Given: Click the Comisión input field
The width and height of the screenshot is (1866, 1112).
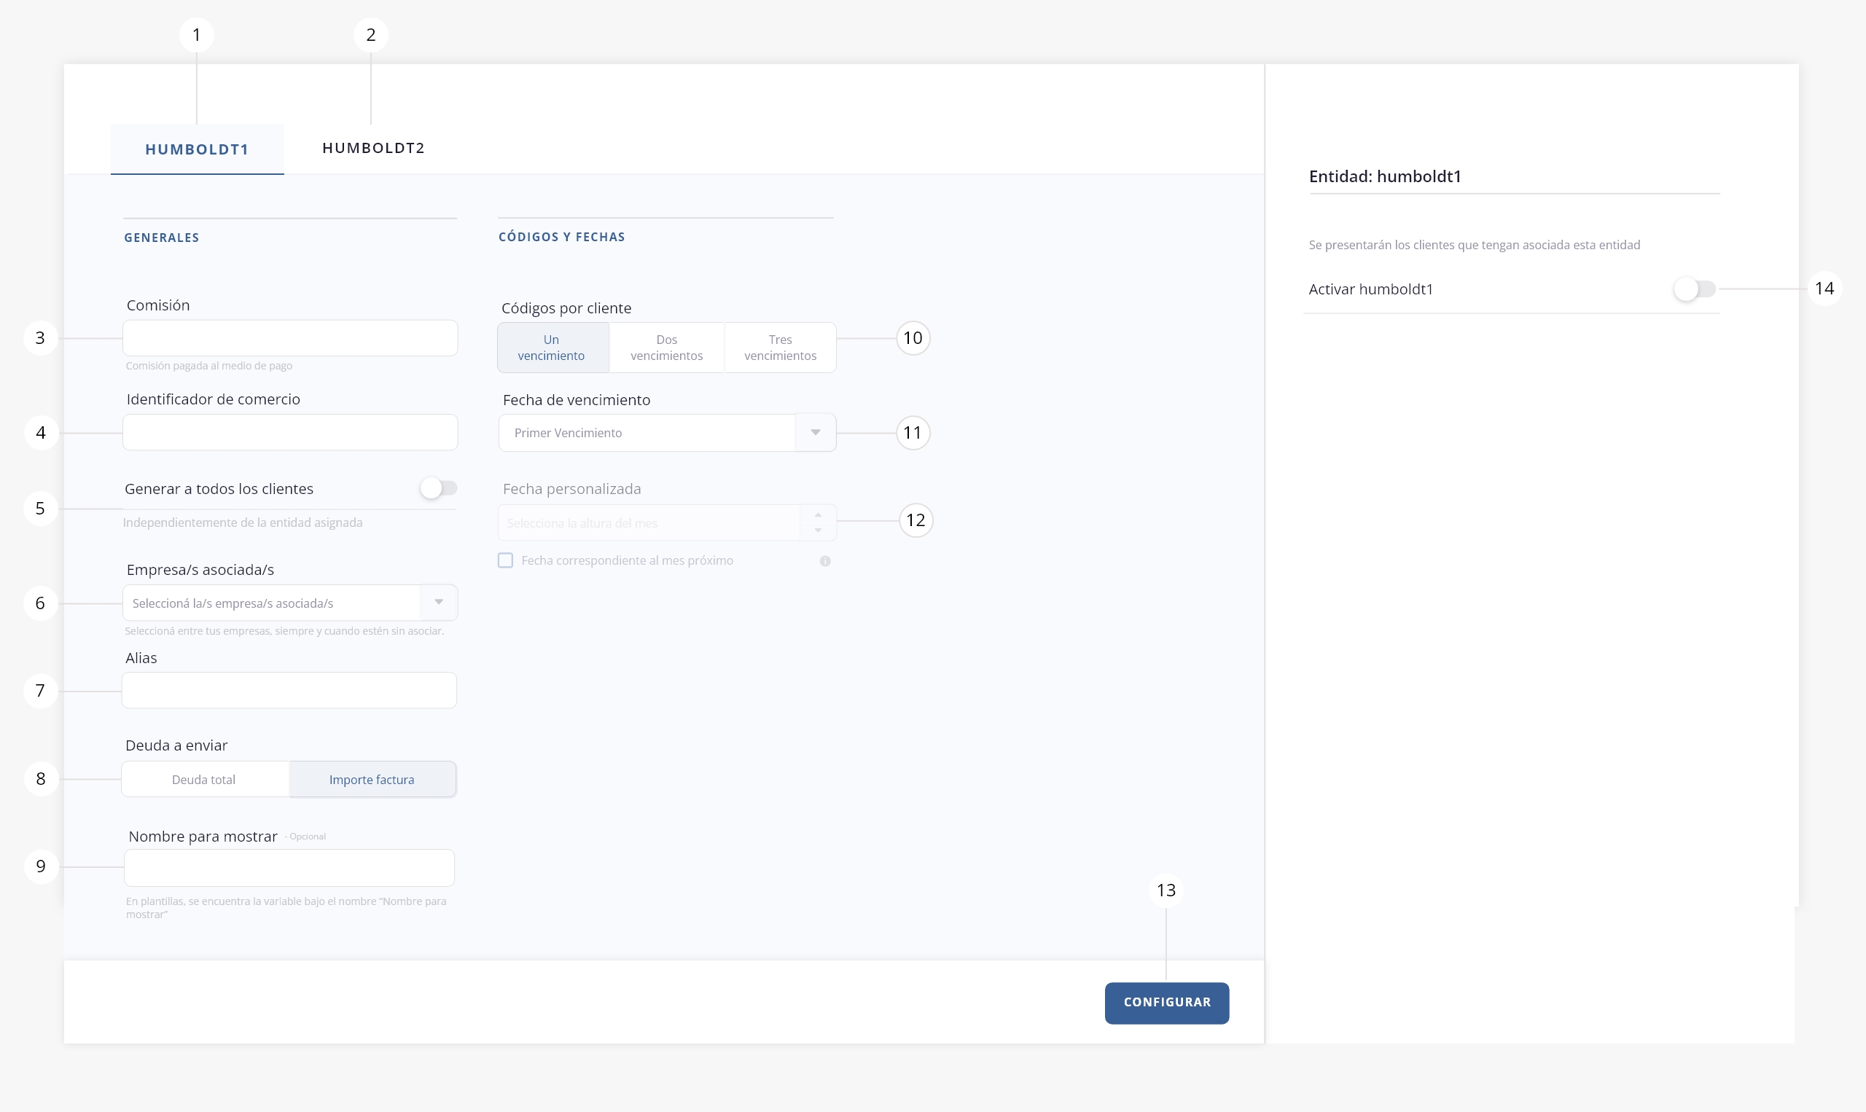Looking at the screenshot, I should pyautogui.click(x=290, y=338).
